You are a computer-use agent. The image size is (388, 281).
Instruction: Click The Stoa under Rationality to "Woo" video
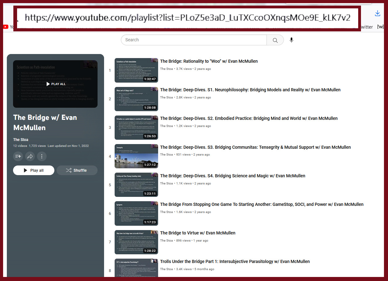point(167,69)
